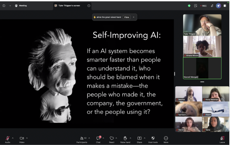Screen dimensions: 230x145
Task: Click muted mic icon on Taina's tile
Action: (204, 130)
